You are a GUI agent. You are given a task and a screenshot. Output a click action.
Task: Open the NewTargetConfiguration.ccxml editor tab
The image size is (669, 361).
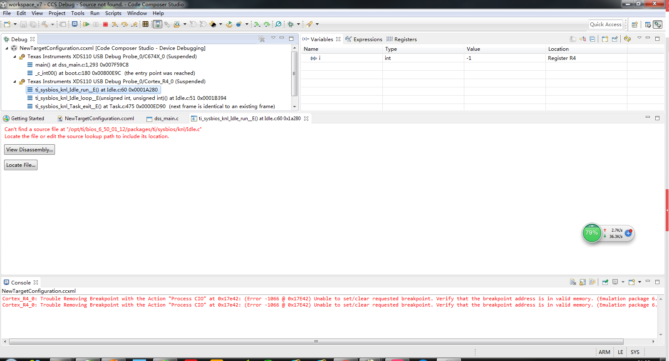pyautogui.click(x=96, y=119)
